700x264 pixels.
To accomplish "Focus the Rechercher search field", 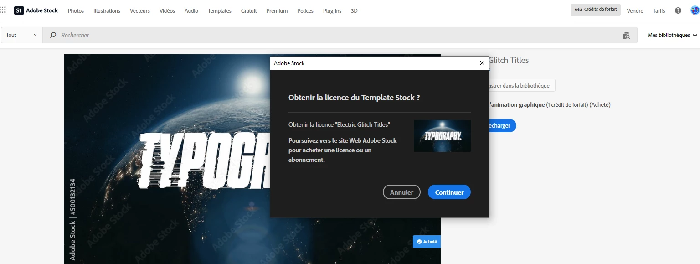I will pyautogui.click(x=340, y=35).
